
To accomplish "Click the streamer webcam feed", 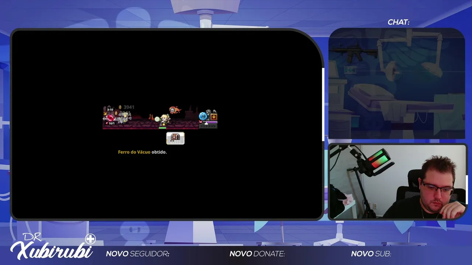I will coord(398,182).
